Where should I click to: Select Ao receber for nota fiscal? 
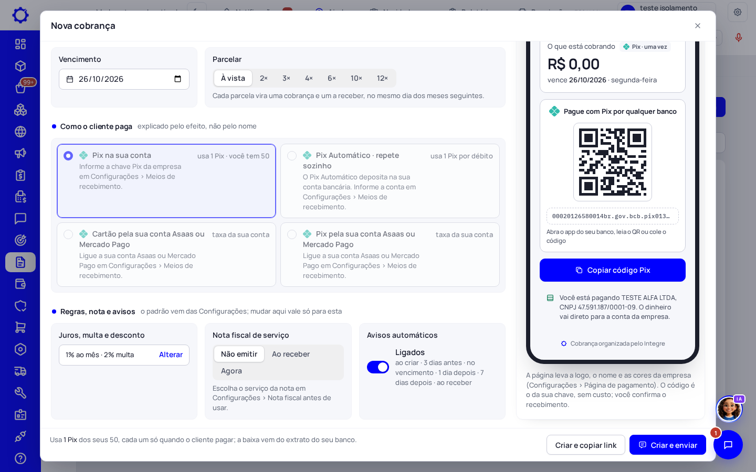291,354
